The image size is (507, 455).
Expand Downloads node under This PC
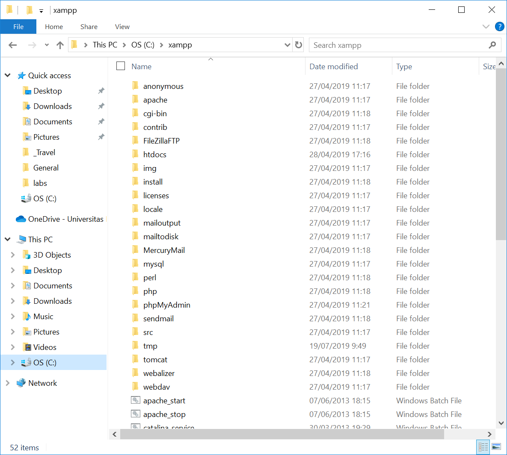pos(12,301)
